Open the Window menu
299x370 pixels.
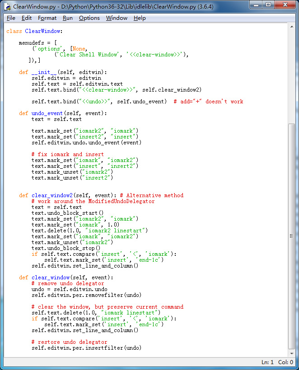pos(117,18)
